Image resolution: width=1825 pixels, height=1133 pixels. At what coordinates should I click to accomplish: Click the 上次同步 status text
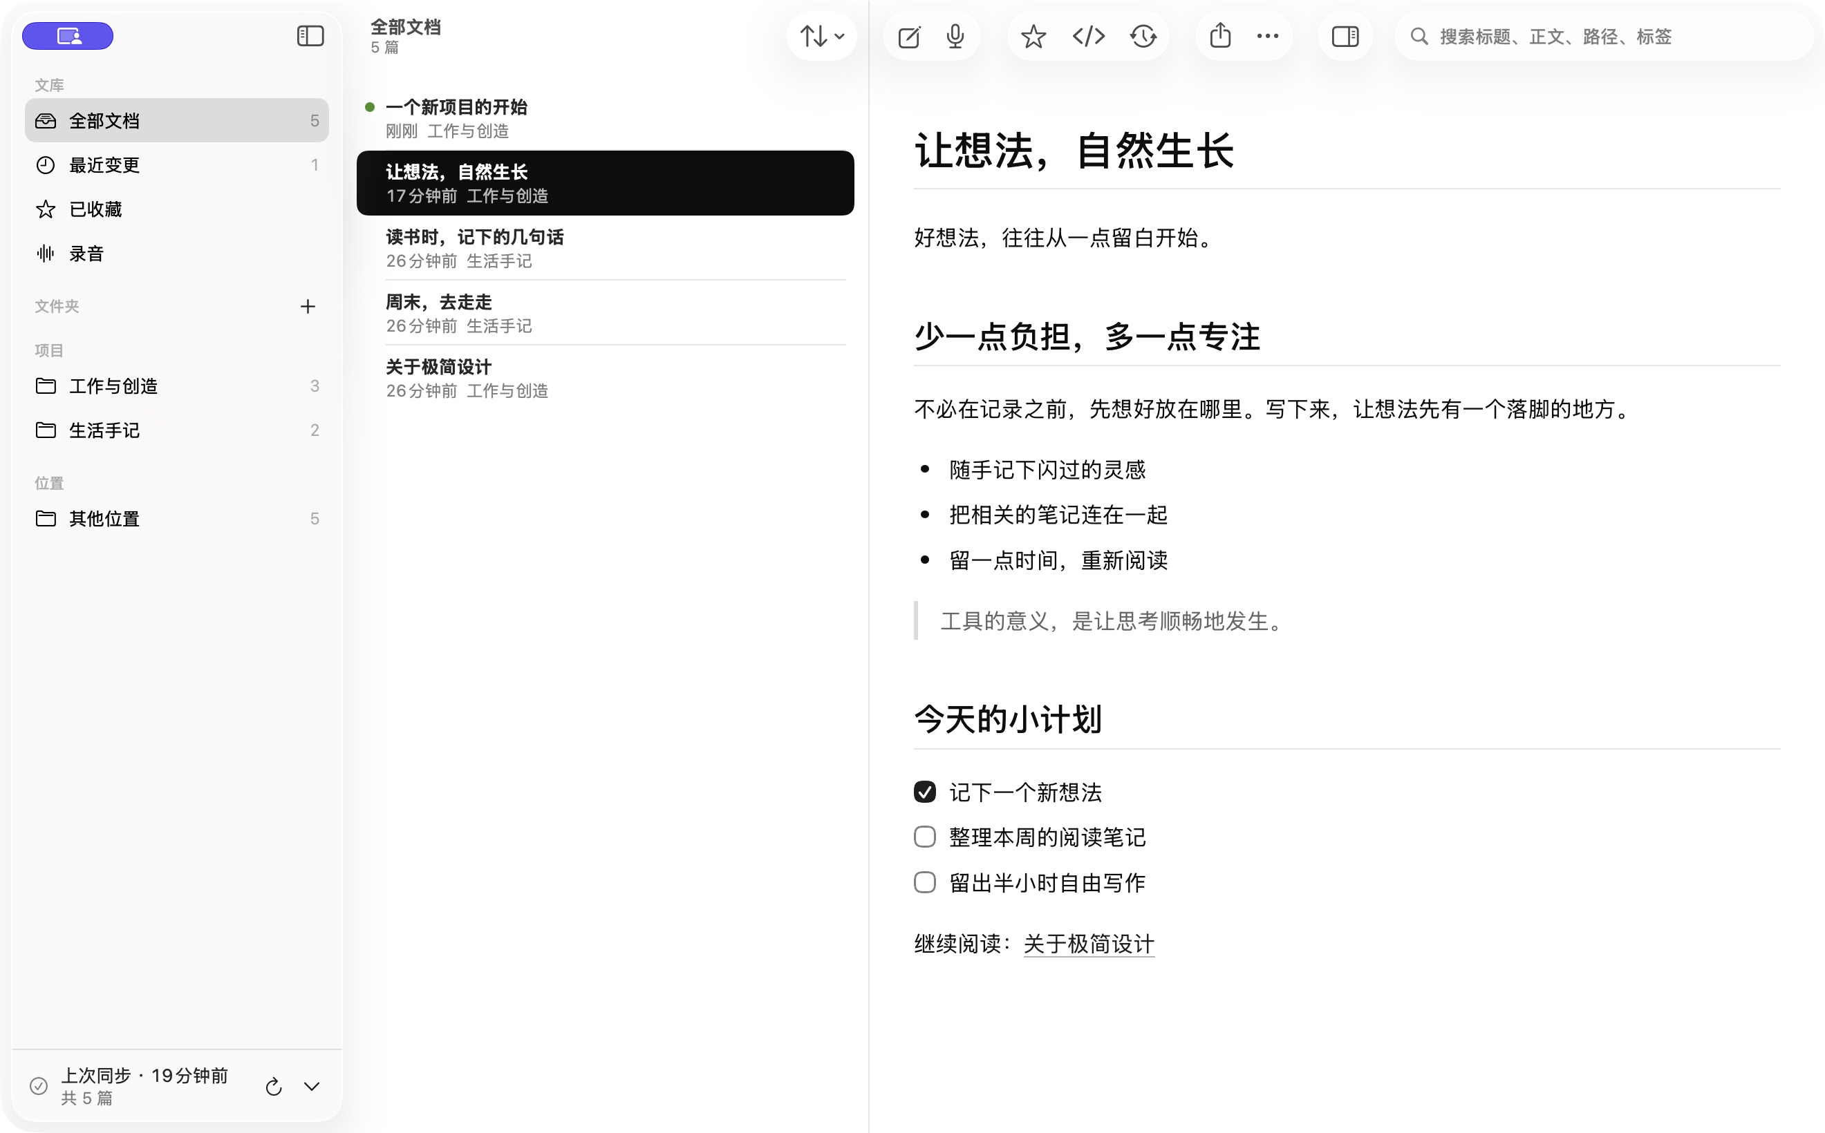pos(144,1076)
